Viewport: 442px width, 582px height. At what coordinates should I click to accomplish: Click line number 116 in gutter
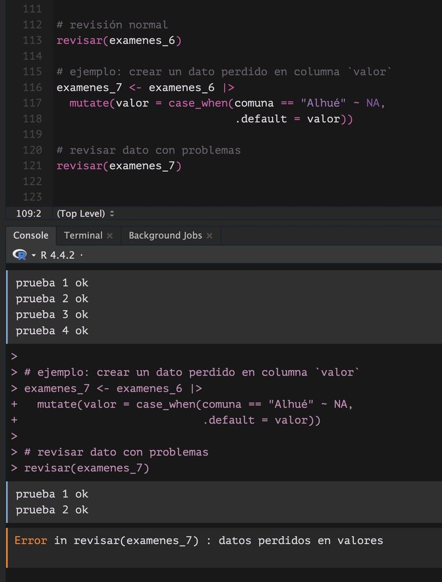click(32, 87)
